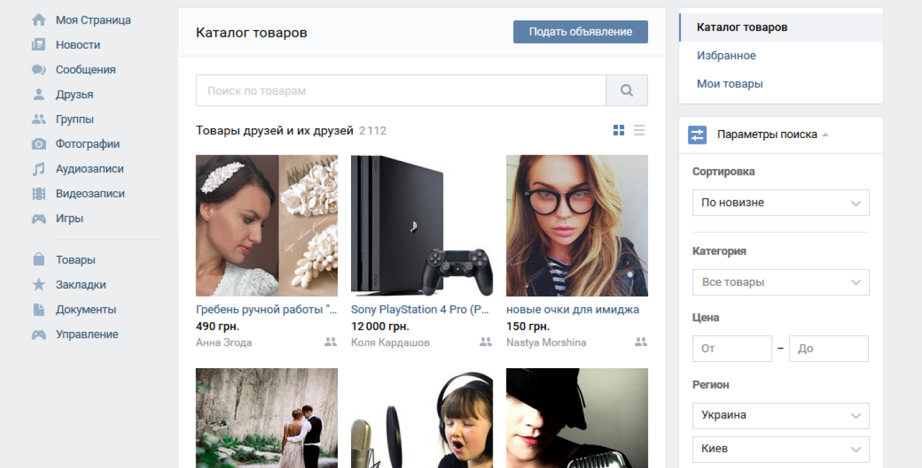This screenshot has height=468, width=922.
Task: Open Документы in the sidebar
Action: pyautogui.click(x=86, y=310)
